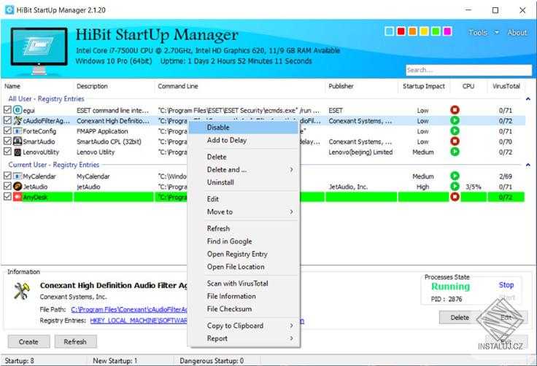Select the magenta theme swatch
This screenshot has height=366, width=537.
coord(447,31)
